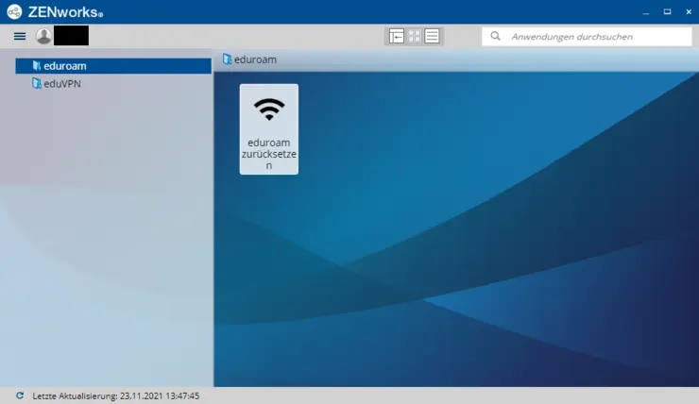This screenshot has width=699, height=404.
Task: Open the hamburger menu
Action: click(19, 36)
